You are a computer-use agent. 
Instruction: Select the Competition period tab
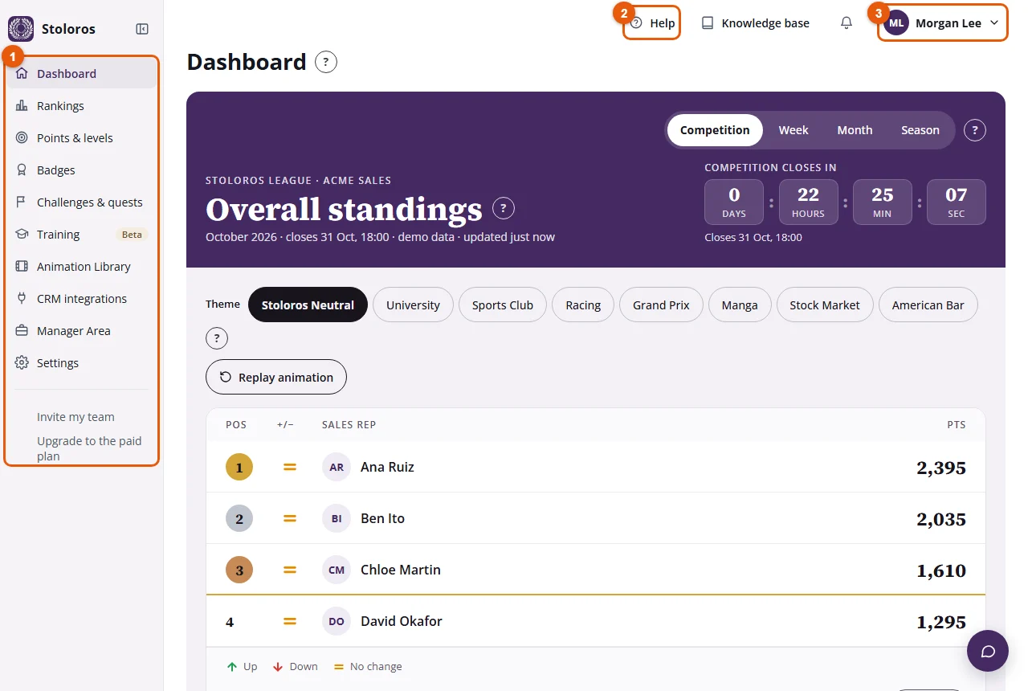pos(715,130)
